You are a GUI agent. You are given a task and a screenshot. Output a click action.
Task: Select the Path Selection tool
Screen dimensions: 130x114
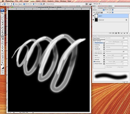[x=2, y=51]
